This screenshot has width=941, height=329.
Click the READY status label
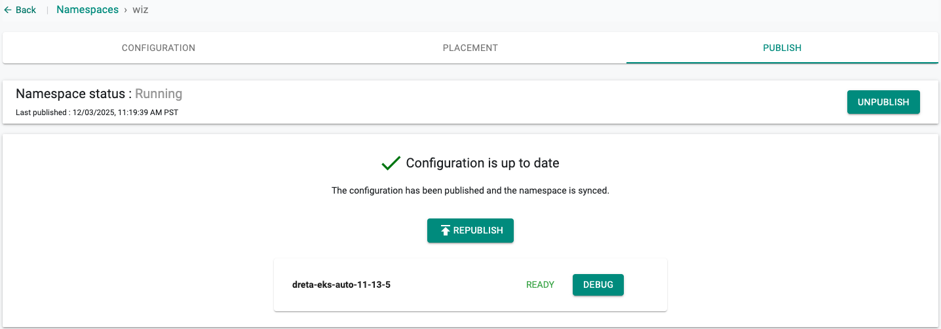point(540,285)
